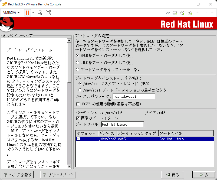Click the VMware Remote Console app icon in the title bar
Screen dimensions: 217x180
point(4,4)
